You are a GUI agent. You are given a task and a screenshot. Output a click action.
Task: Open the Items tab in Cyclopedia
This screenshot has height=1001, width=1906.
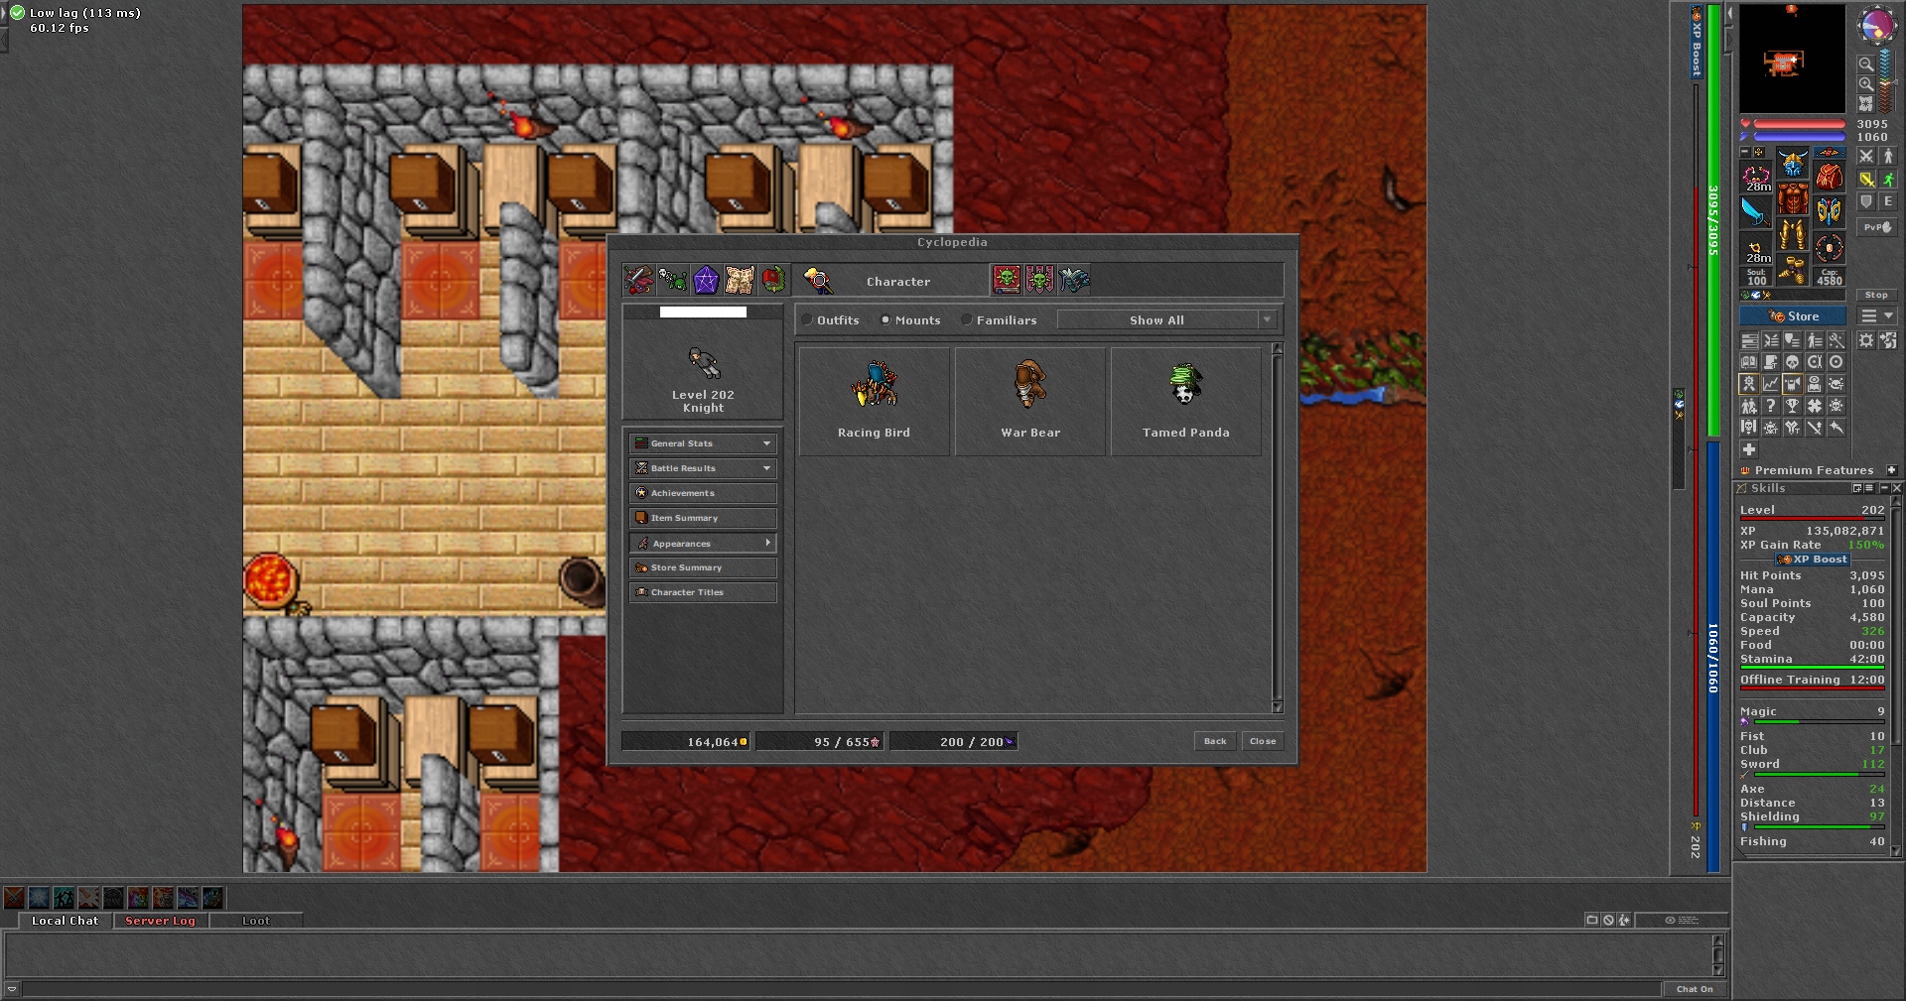[x=638, y=281]
